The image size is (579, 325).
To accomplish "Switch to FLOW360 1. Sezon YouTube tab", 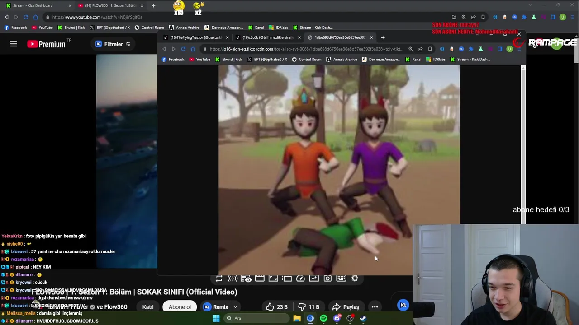I will click(110, 5).
